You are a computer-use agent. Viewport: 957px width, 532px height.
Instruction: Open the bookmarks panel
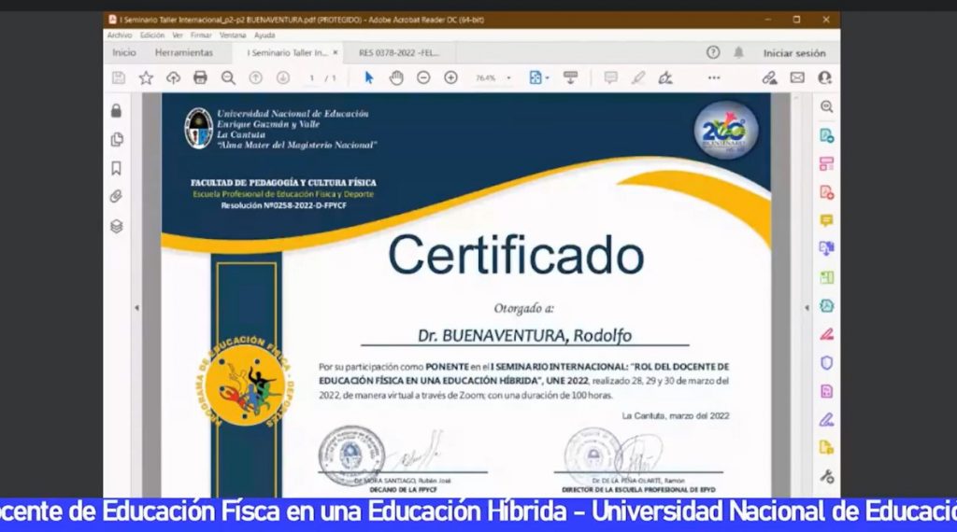(x=116, y=168)
